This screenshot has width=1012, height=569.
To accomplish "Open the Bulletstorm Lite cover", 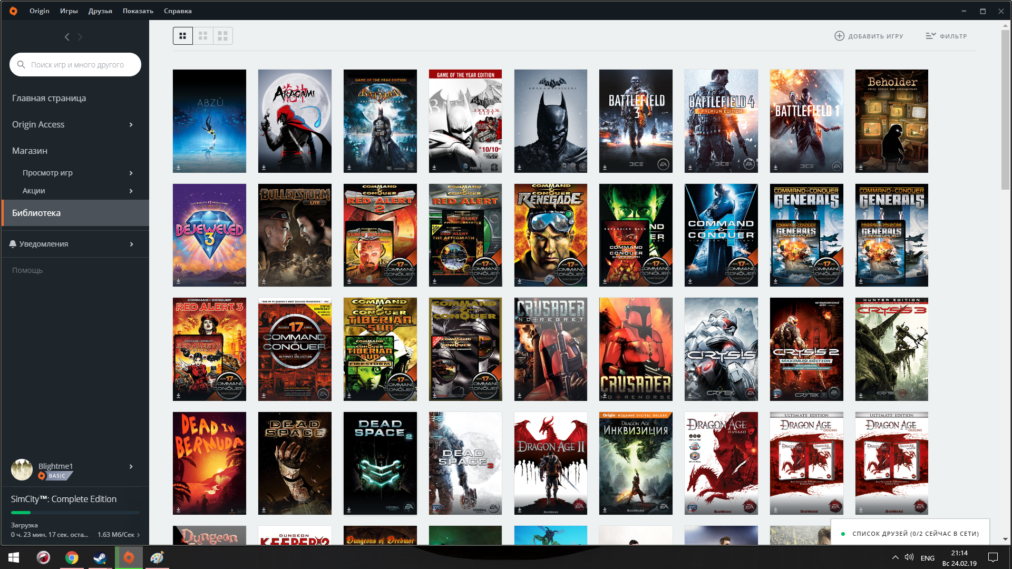I will coord(295,235).
